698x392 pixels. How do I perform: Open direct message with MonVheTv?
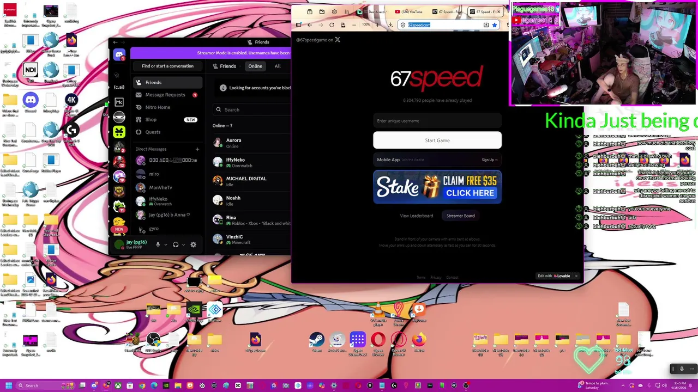[167, 187]
